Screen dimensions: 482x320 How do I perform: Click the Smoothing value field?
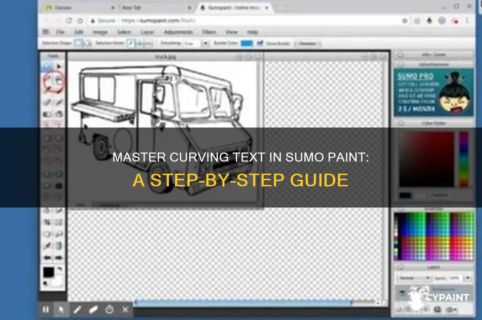[x=192, y=43]
